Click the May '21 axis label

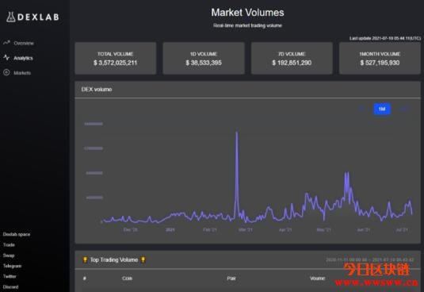coord(323,230)
